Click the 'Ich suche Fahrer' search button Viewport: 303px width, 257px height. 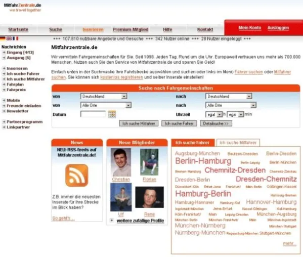pyautogui.click(x=179, y=123)
